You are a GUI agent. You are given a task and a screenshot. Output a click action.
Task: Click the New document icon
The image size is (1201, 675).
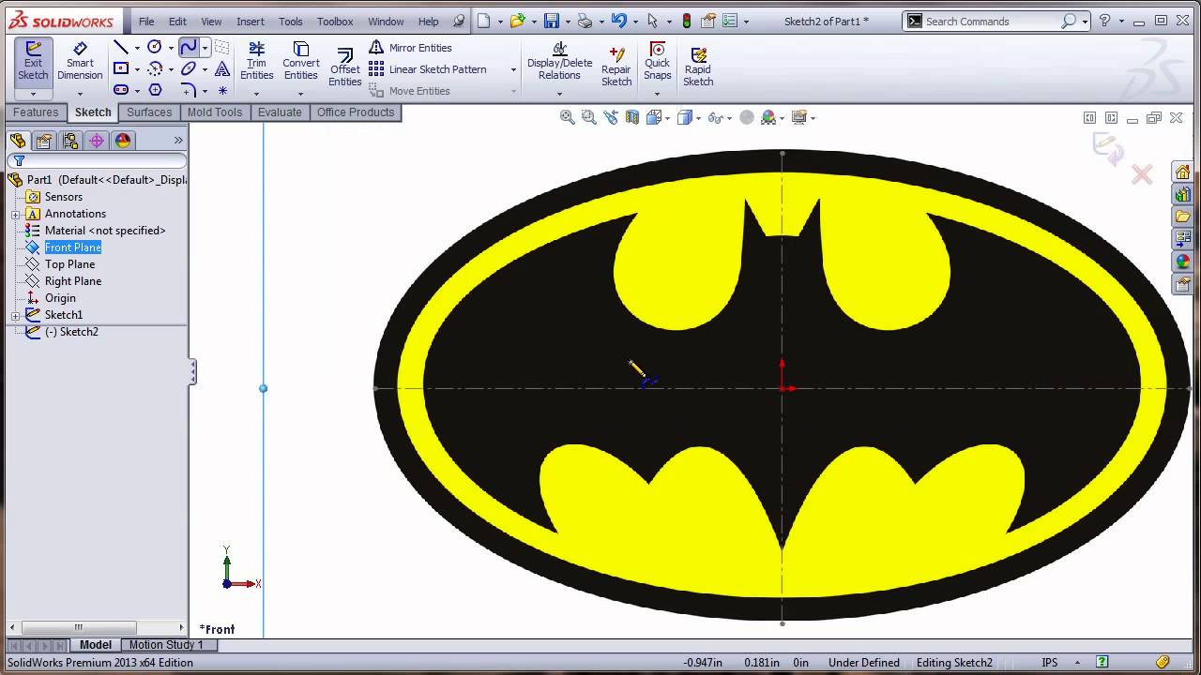483,21
